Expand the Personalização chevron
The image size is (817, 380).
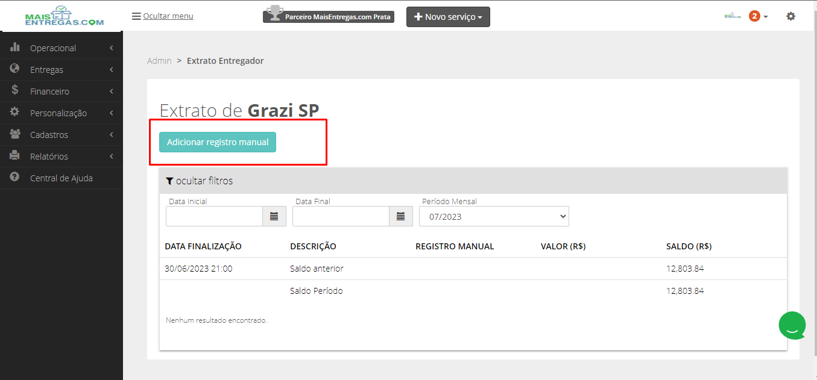point(112,113)
